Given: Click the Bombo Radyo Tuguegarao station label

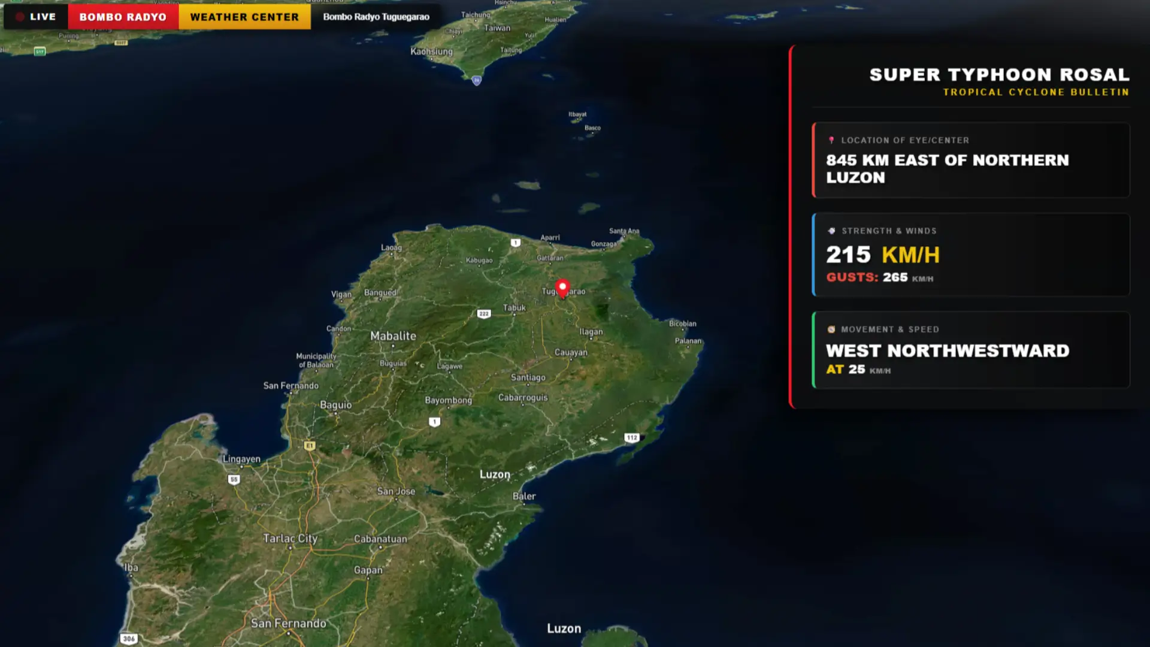Looking at the screenshot, I should pos(376,17).
